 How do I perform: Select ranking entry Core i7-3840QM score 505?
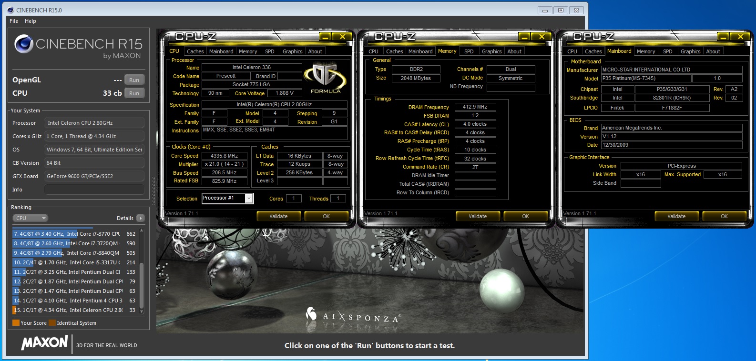pos(75,253)
